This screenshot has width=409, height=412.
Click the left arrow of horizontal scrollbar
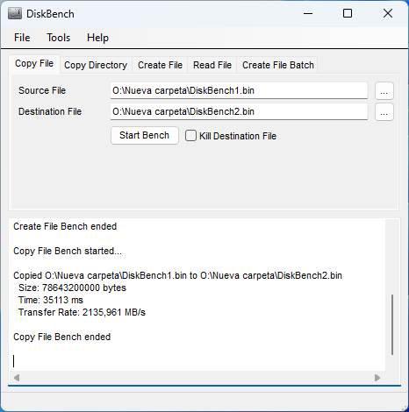[17, 378]
